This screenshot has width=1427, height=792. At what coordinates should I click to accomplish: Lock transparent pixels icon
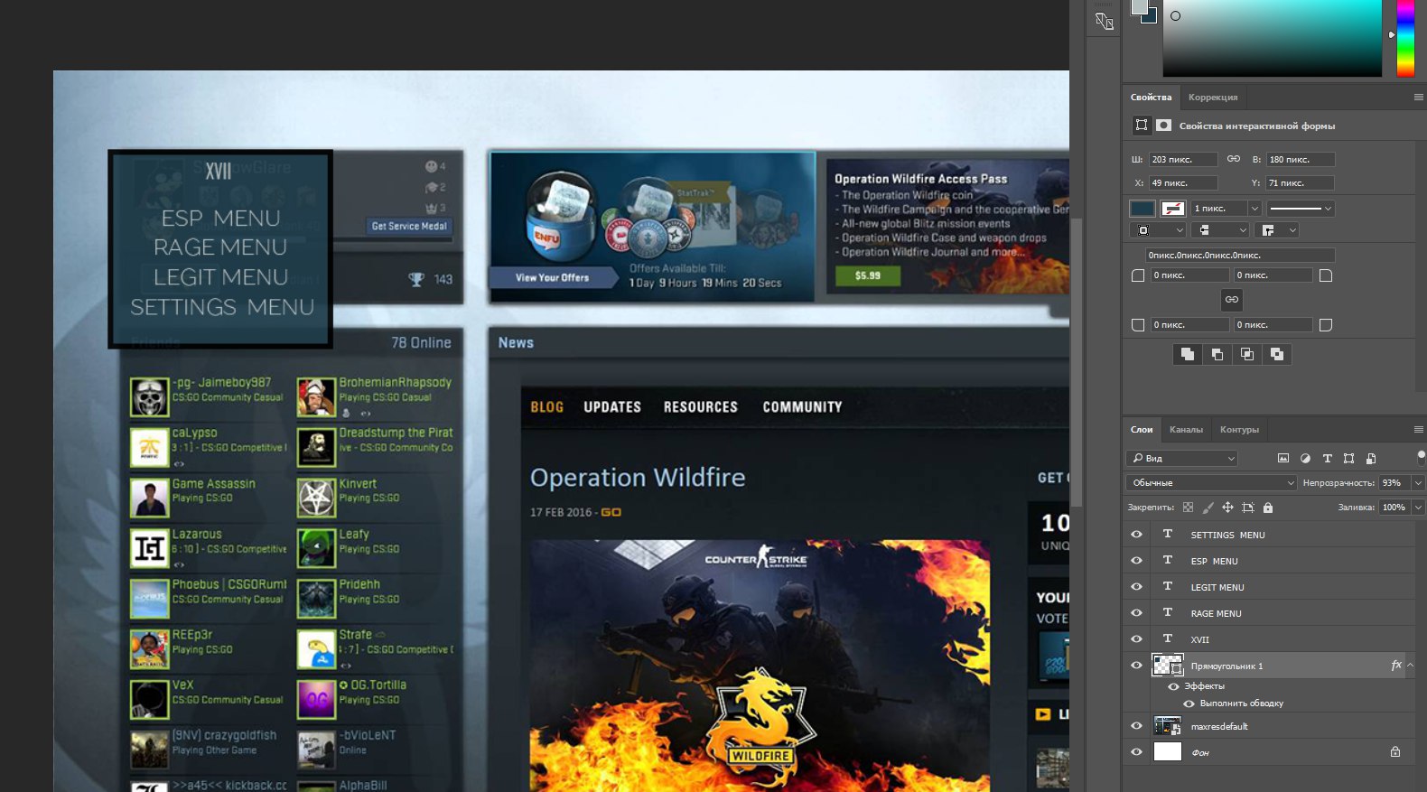tap(1188, 508)
